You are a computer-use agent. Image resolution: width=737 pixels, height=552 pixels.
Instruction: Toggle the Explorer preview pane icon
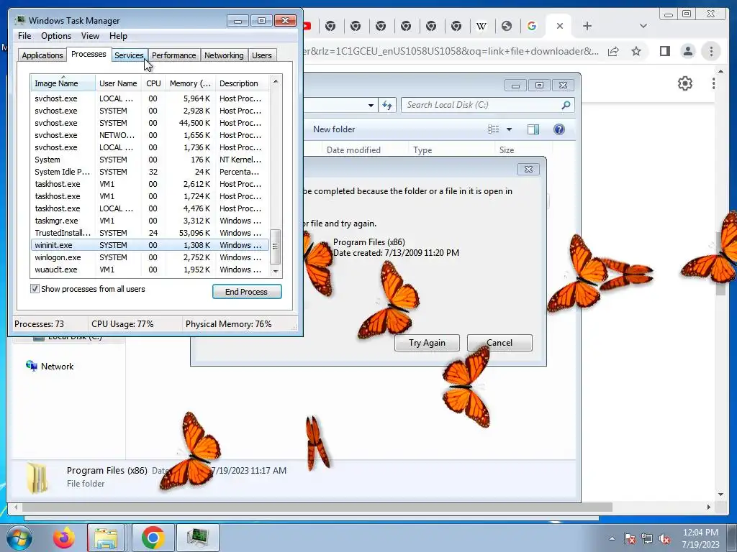tap(533, 129)
